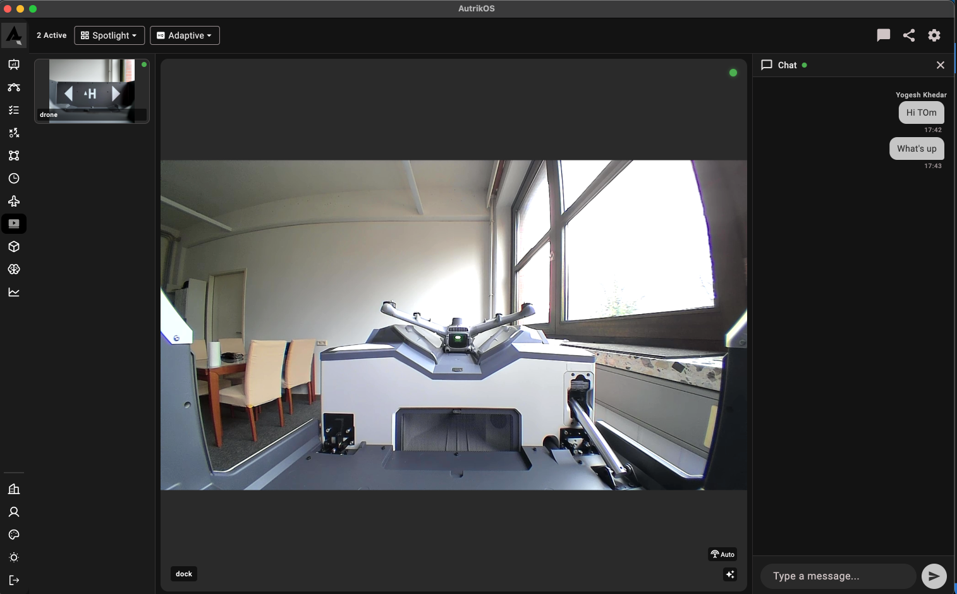Open the dashboard presentation icon in sidebar
Image resolution: width=957 pixels, height=594 pixels.
[14, 64]
